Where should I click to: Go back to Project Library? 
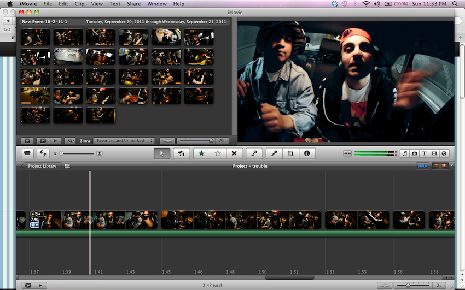click(42, 166)
